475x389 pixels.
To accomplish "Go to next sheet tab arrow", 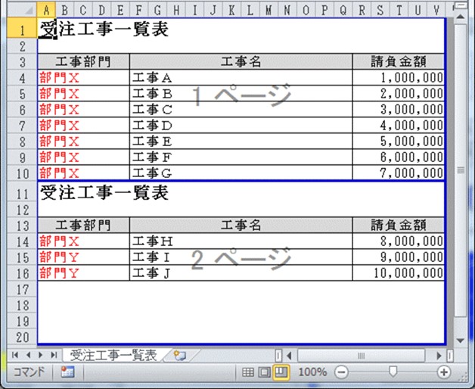I will tap(41, 355).
